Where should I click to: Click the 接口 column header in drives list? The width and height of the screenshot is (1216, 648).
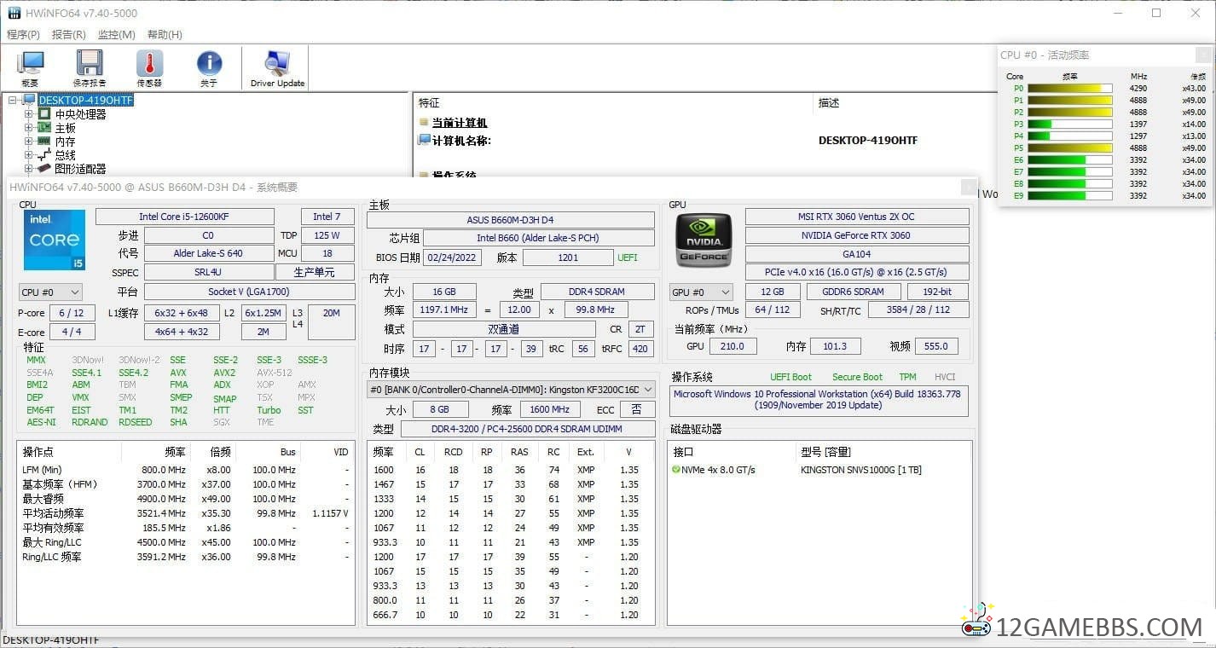tap(683, 451)
